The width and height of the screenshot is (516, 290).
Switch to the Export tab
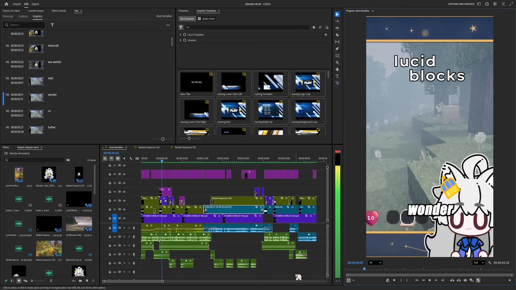[x=35, y=4]
